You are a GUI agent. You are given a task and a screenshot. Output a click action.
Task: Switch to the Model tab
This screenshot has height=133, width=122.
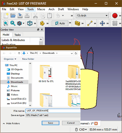point(6,35)
